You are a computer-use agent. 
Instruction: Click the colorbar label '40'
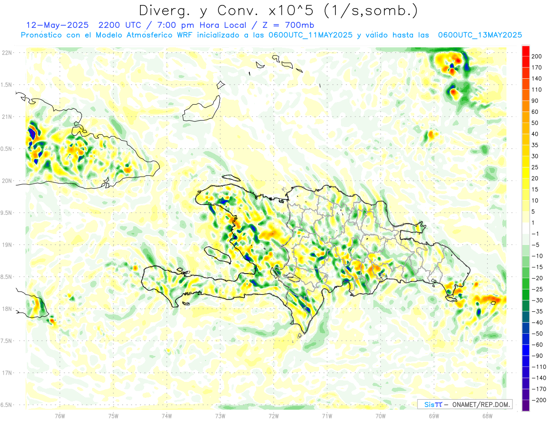pos(535,134)
